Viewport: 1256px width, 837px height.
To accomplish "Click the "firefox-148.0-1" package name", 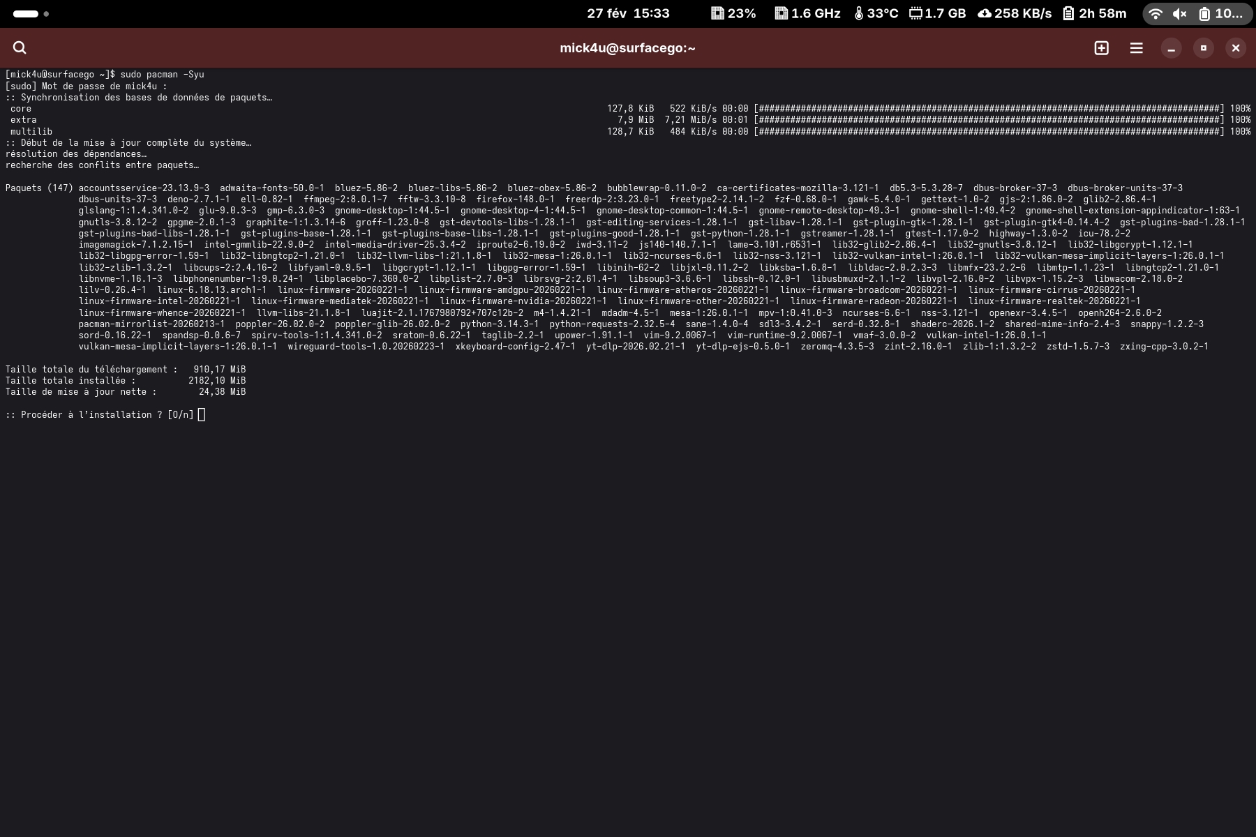I will click(516, 199).
